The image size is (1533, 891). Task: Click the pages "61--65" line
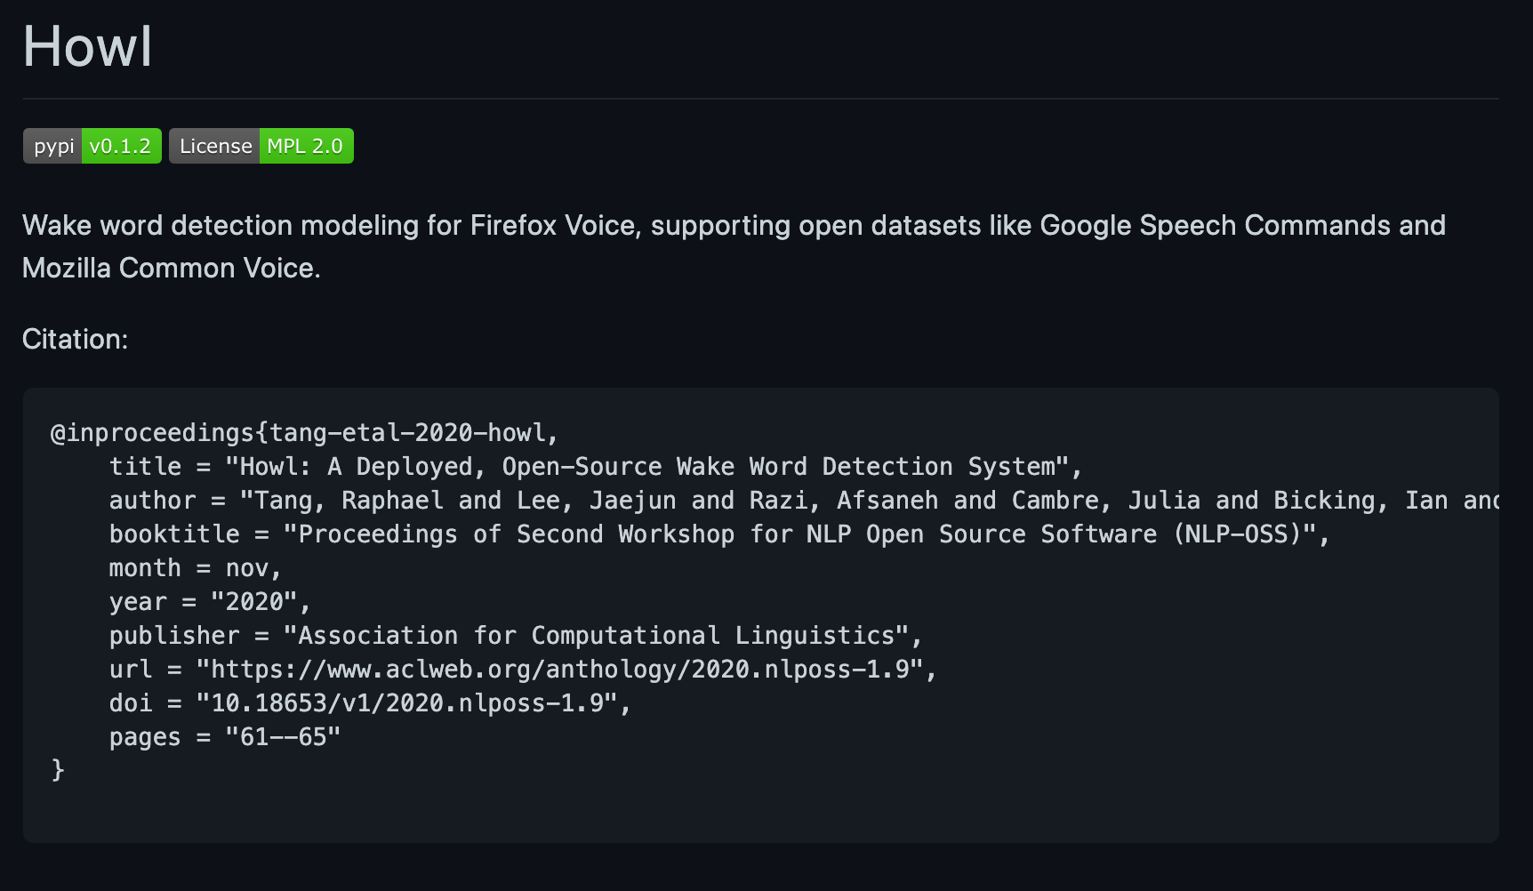(224, 737)
